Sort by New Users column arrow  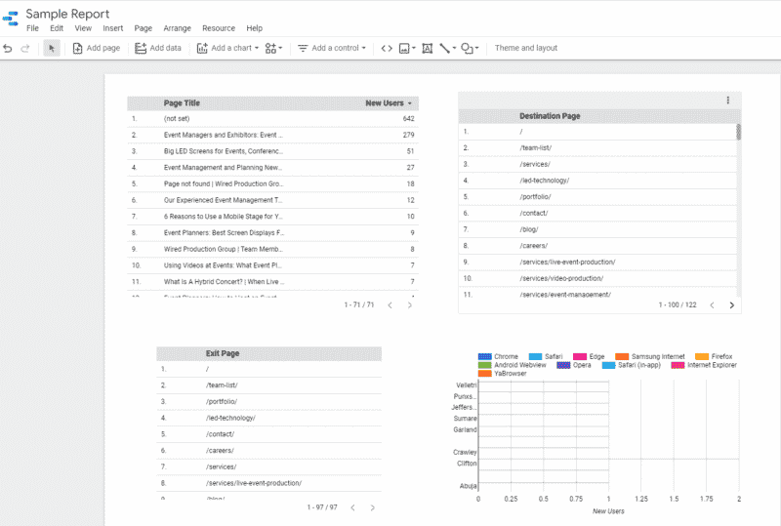(409, 103)
